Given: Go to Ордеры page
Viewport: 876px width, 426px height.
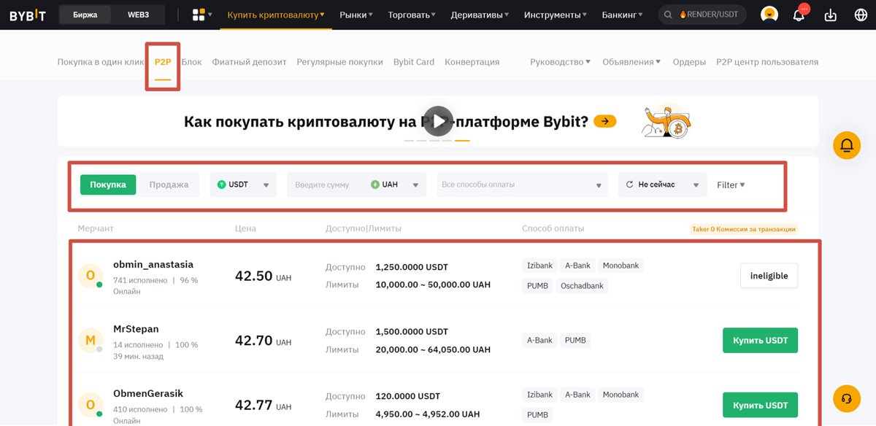Looking at the screenshot, I should (689, 62).
